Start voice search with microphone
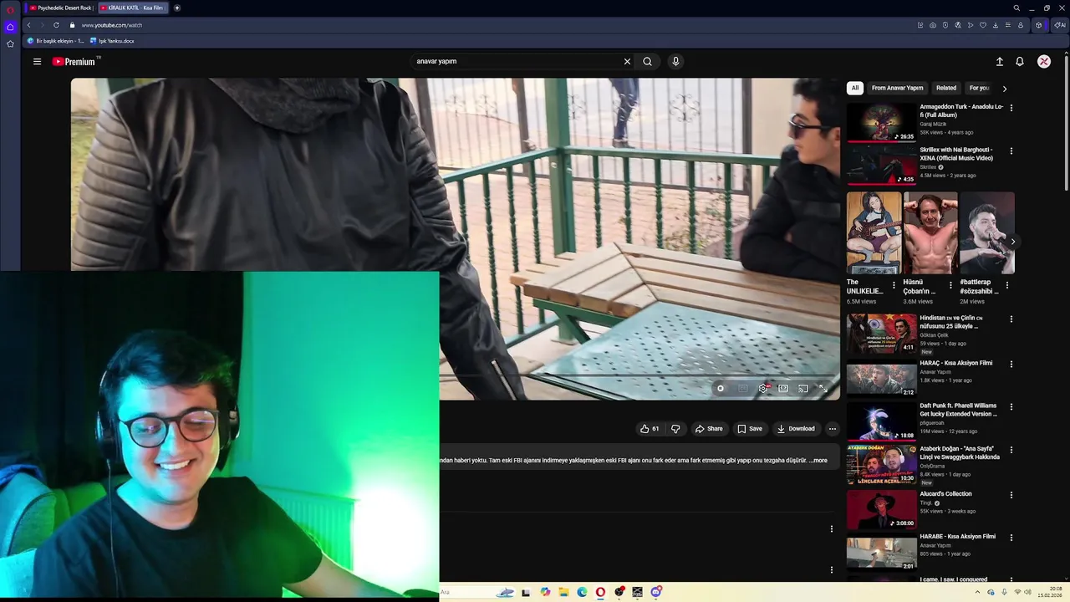The height and width of the screenshot is (602, 1070). (x=675, y=61)
